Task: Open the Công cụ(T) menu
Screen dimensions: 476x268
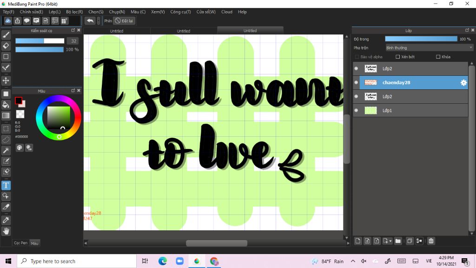Action: (180, 12)
